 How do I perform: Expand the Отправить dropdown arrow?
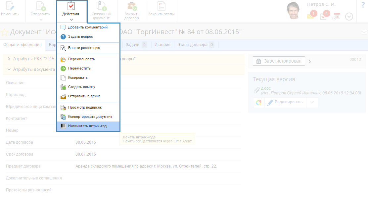(41, 20)
